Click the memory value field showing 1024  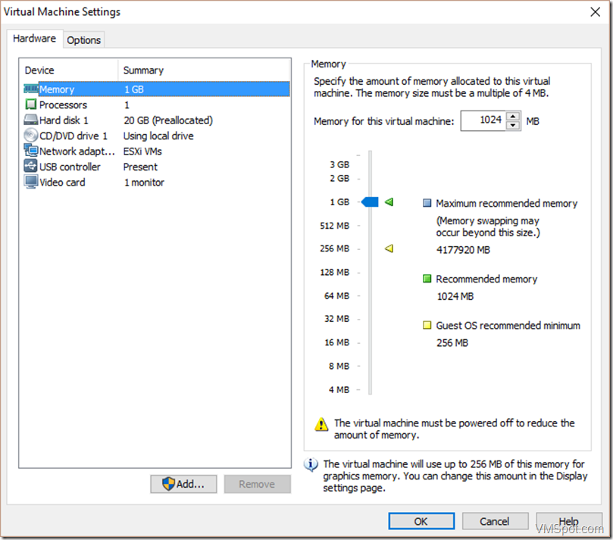tap(483, 120)
